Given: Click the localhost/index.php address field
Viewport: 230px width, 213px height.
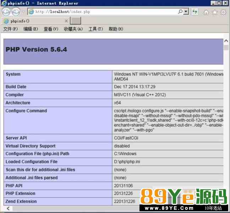Looking at the screenshot, I should click(103, 12).
